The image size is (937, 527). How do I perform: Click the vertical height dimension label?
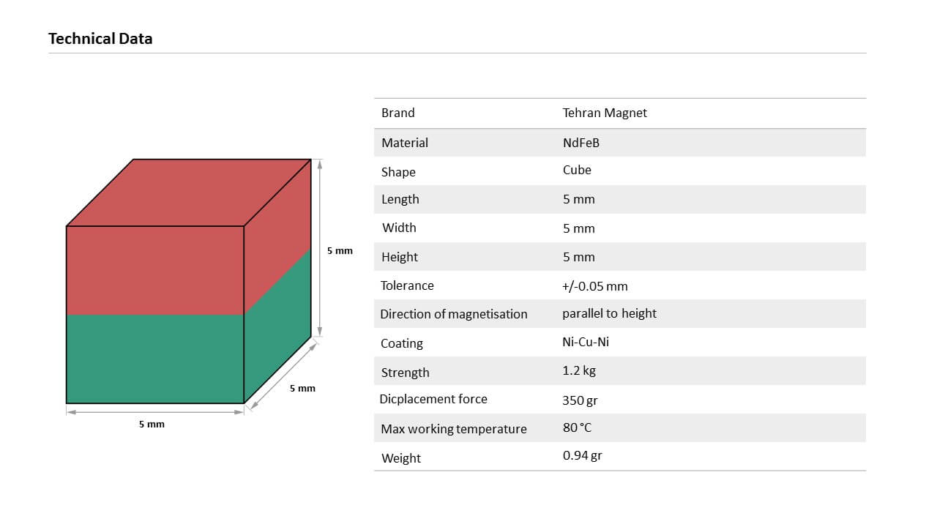[340, 251]
